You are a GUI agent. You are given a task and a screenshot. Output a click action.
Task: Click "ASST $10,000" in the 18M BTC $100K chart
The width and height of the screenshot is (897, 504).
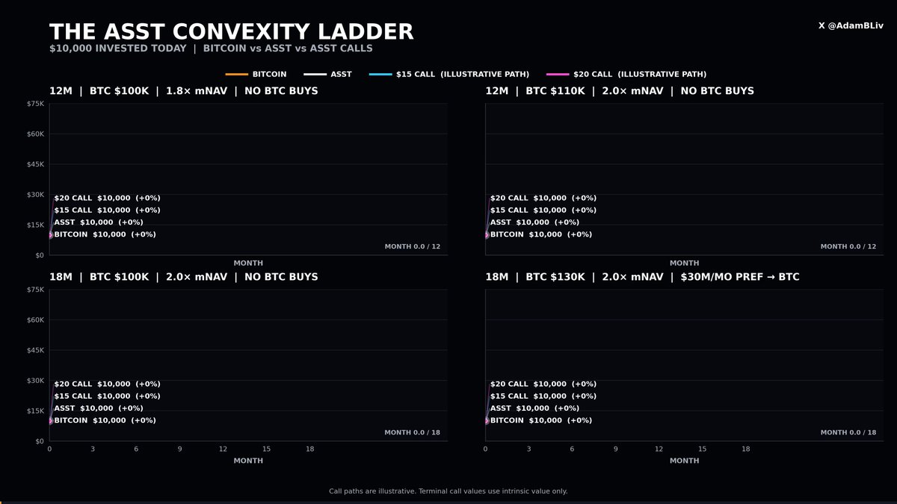(x=99, y=408)
